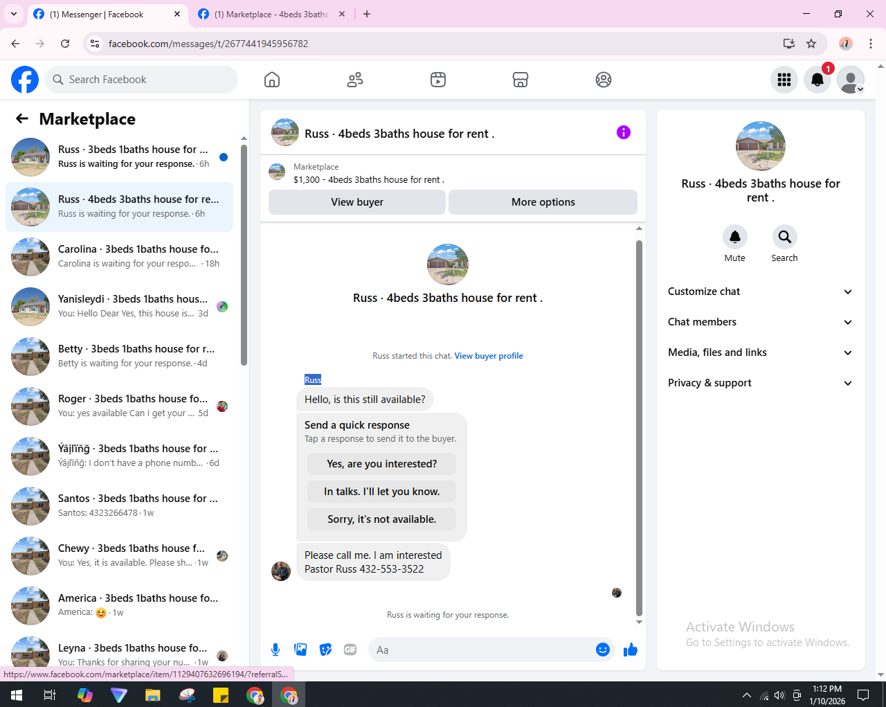Viewport: 886px width, 707px height.
Task: Send a thumbs-up like
Action: coord(631,650)
